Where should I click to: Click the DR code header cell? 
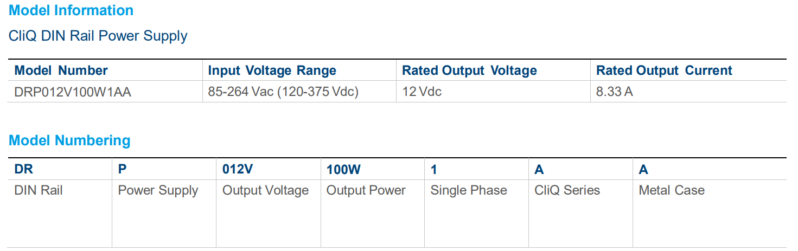pos(24,170)
